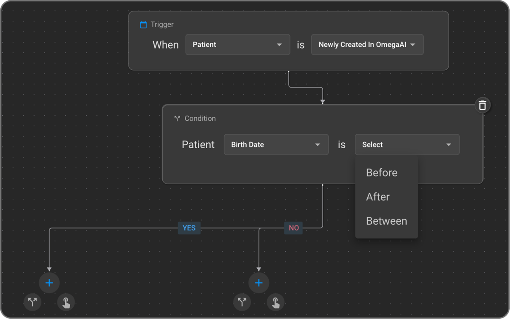Add a condition branch under NO path

click(x=242, y=302)
